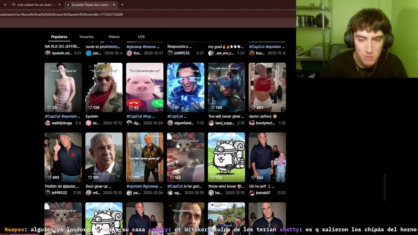Play blue glowing man in 14 jersey video
This screenshot has width=418, height=235.
(x=185, y=87)
